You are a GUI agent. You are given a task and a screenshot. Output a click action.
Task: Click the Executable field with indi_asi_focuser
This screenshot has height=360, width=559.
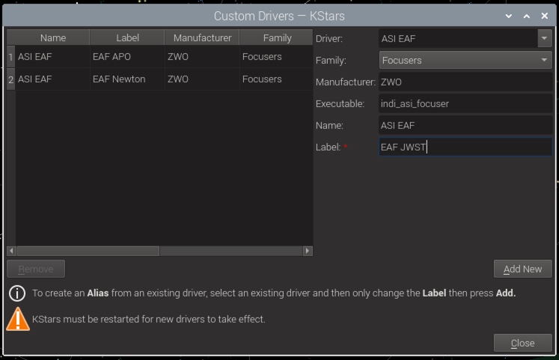(465, 104)
